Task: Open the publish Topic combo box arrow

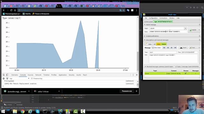Action: click(186, 28)
